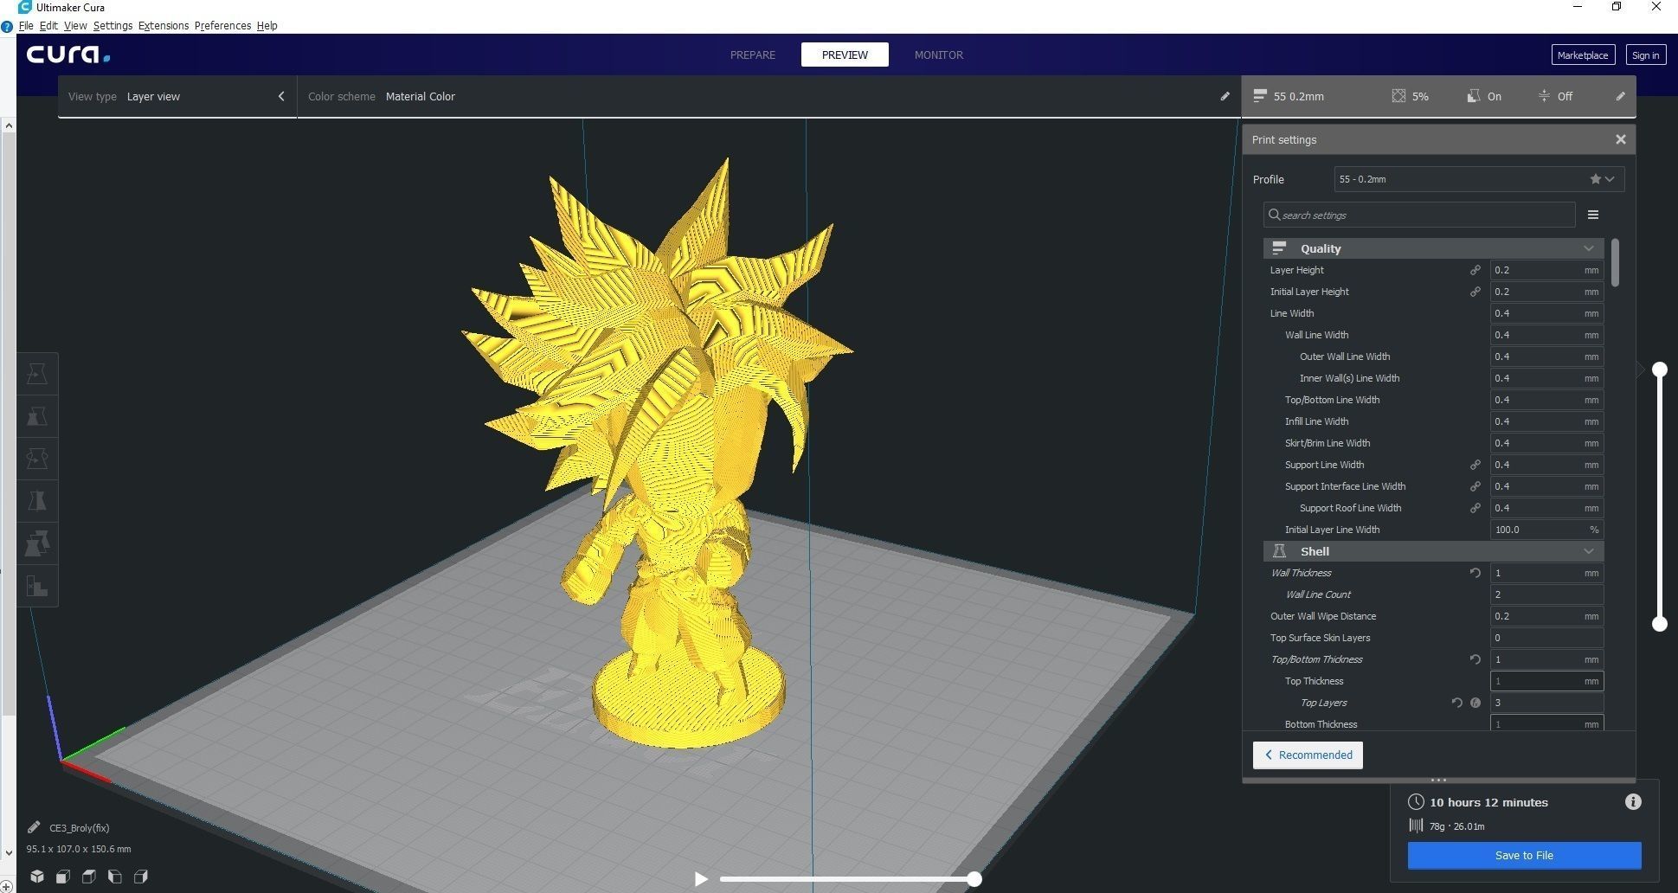This screenshot has height=893, width=1678.
Task: Collapse the Shell settings section
Action: tap(1588, 551)
